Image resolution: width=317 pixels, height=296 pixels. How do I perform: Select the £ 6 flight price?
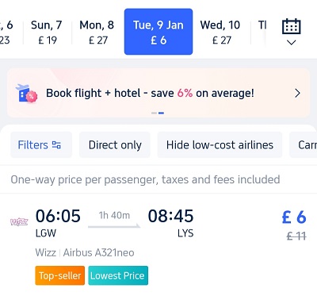[294, 217]
